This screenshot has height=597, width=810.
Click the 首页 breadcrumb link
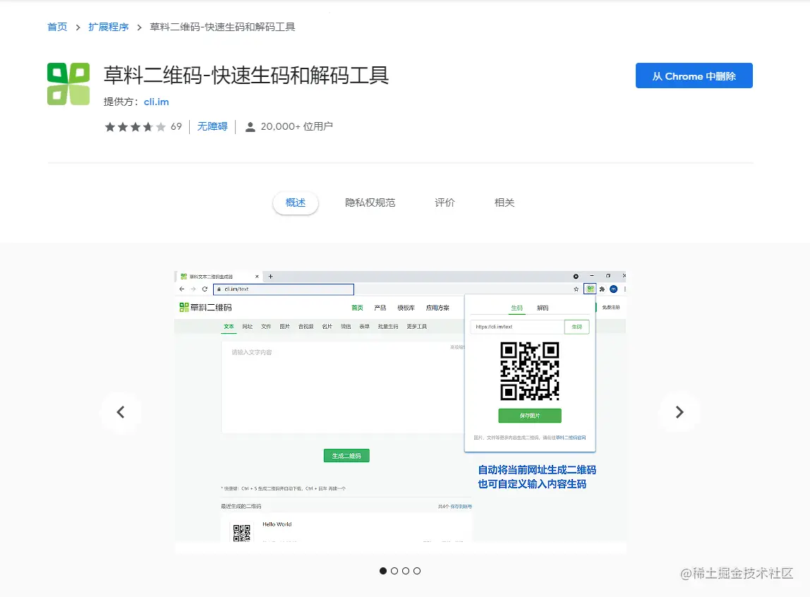[57, 27]
